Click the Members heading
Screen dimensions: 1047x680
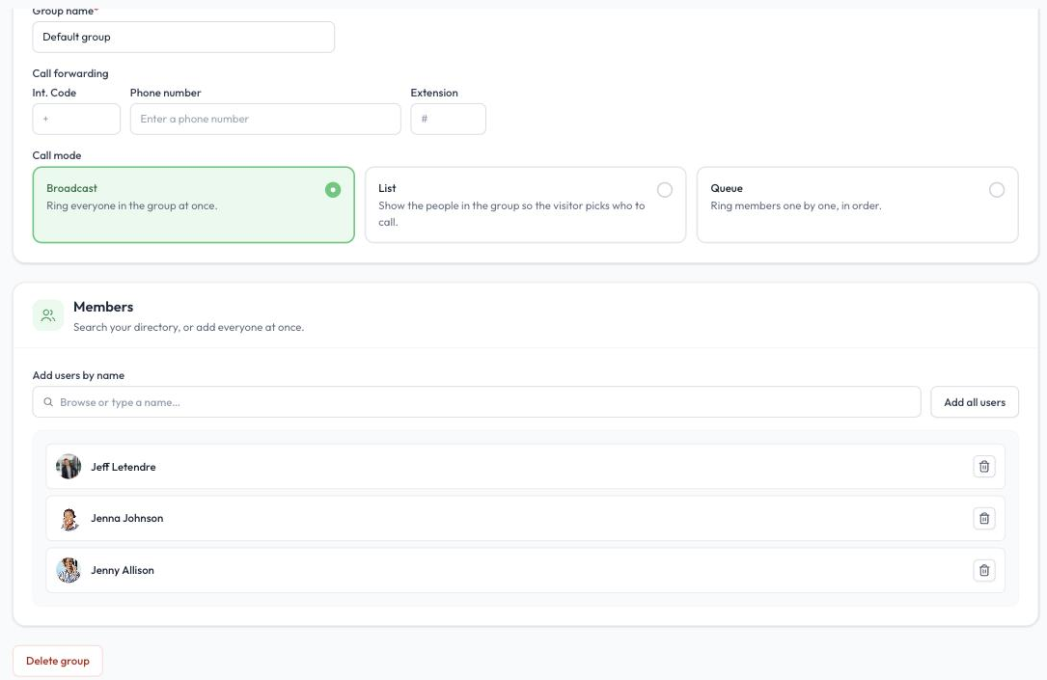(x=103, y=307)
